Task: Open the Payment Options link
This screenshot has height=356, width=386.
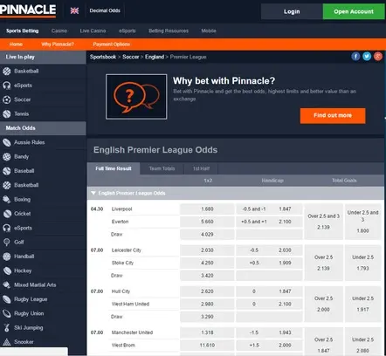Action: (112, 44)
